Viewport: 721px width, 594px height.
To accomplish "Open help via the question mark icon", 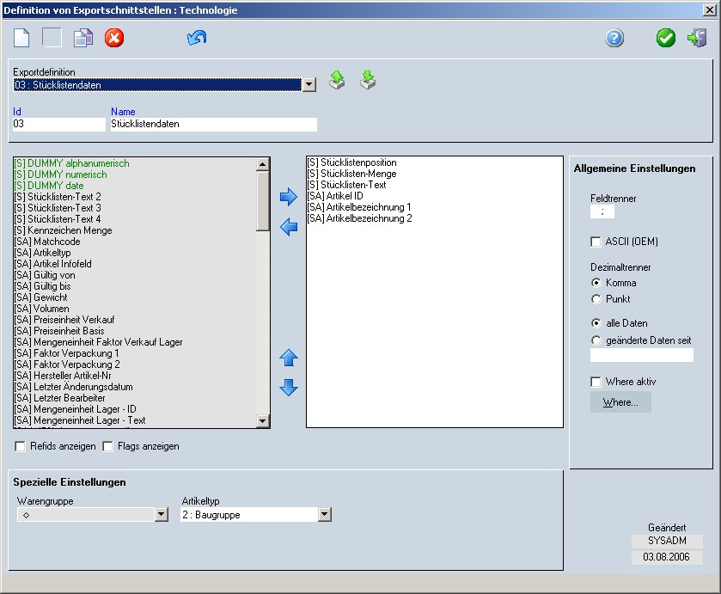I will click(x=614, y=38).
